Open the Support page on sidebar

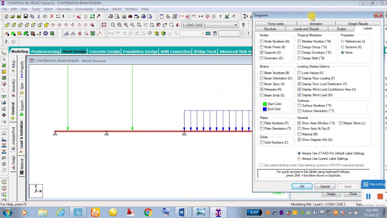pyautogui.click(x=22, y=108)
